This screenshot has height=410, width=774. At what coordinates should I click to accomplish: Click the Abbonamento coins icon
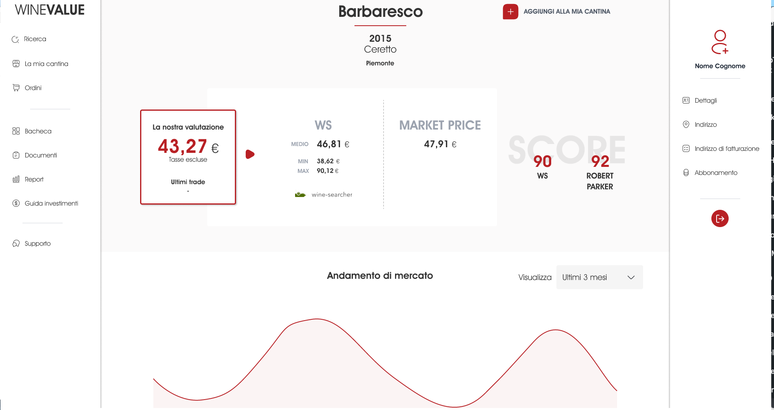(x=686, y=173)
